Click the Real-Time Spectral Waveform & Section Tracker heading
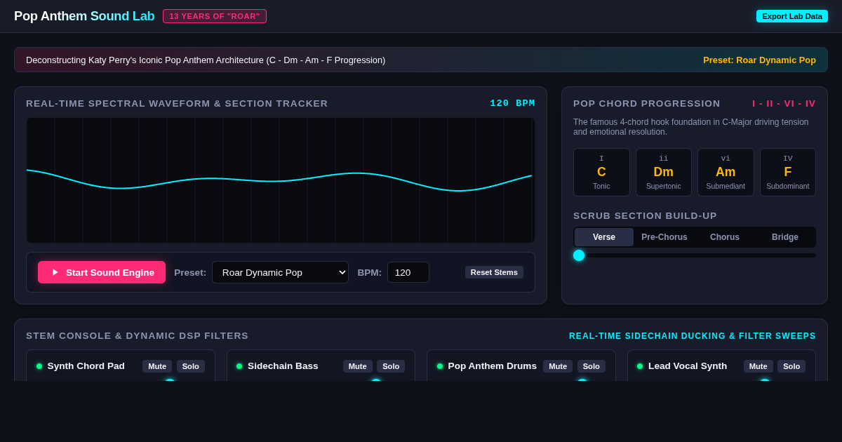The image size is (842, 442). [177, 103]
